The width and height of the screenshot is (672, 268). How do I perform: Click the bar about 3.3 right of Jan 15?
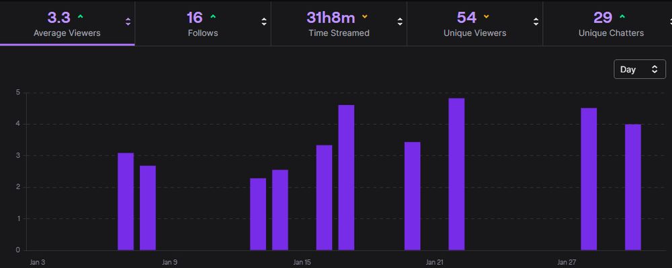(324, 198)
